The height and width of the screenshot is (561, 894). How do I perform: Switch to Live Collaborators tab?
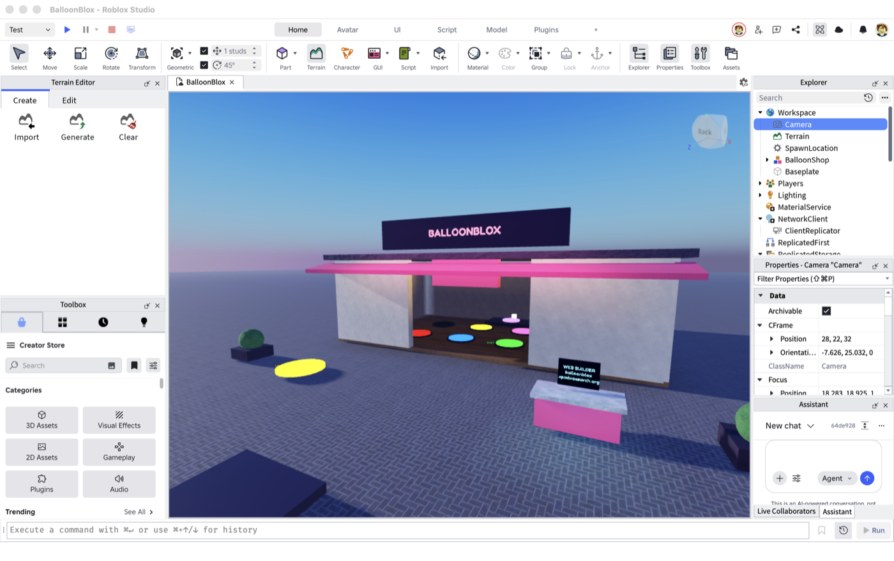(x=786, y=511)
